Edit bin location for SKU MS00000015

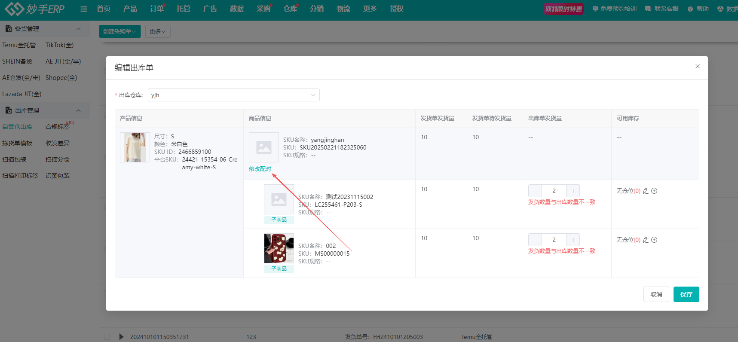[646, 240]
